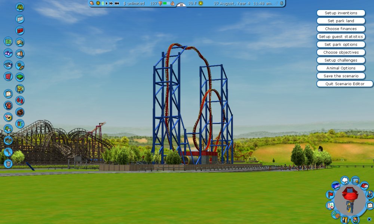
Task: Click the Save the scenario button
Action: click(341, 76)
